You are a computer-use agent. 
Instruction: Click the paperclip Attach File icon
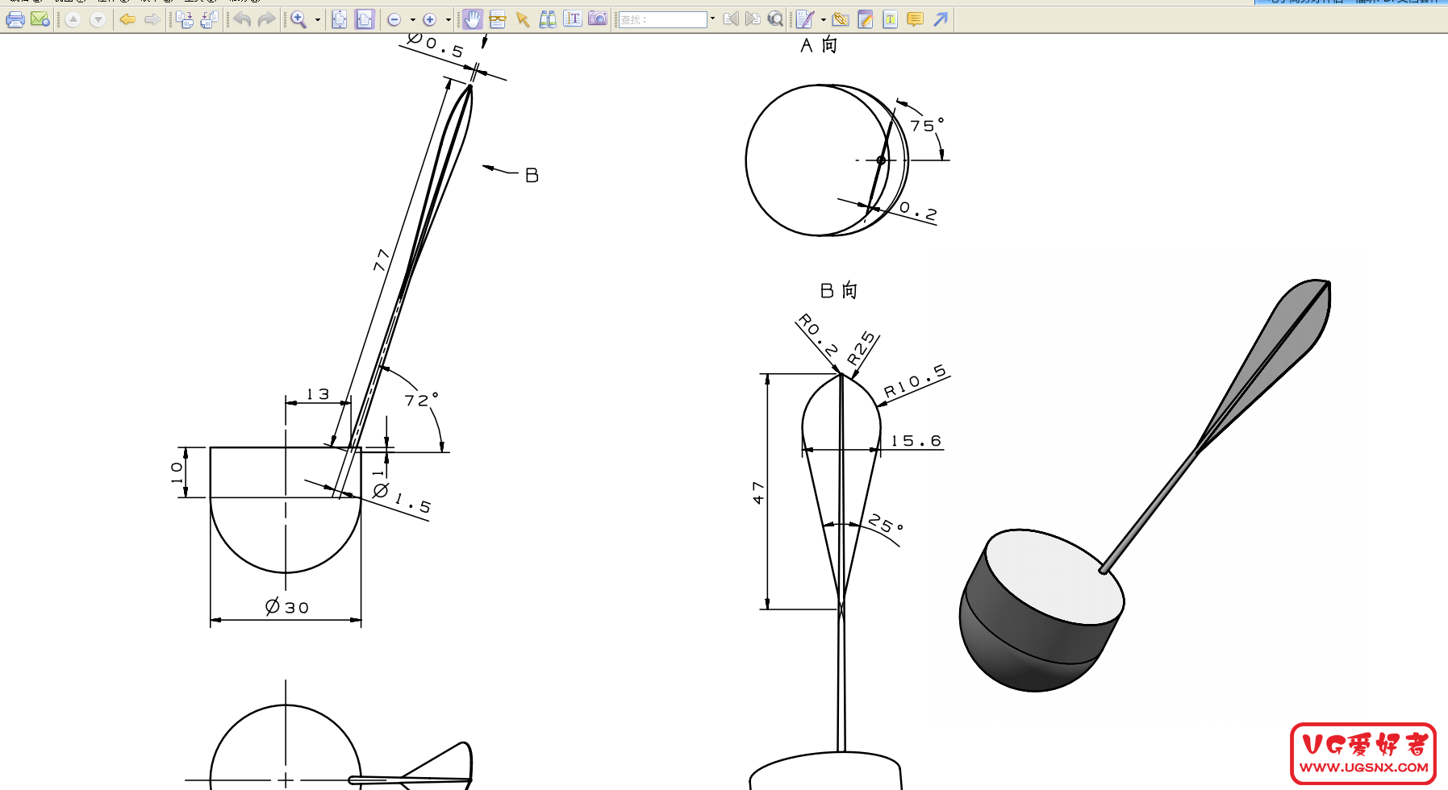841,19
